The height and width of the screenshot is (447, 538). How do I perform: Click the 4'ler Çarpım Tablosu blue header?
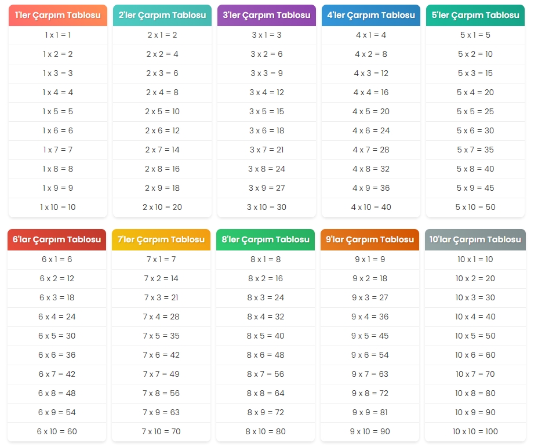click(x=371, y=15)
